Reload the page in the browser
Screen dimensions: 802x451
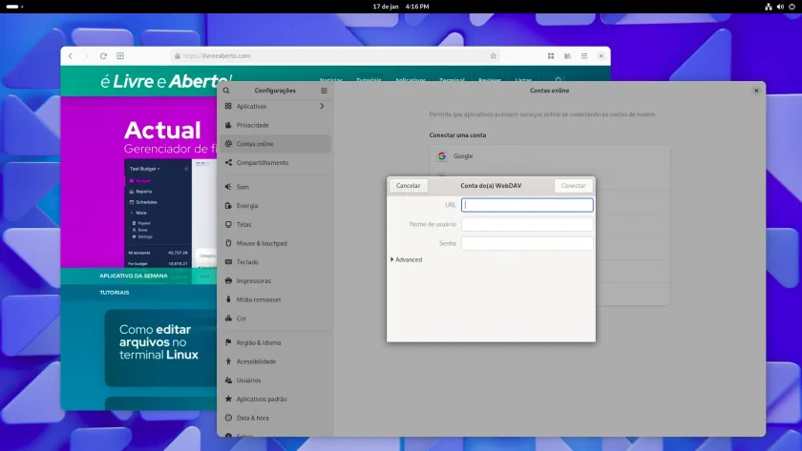pos(103,56)
